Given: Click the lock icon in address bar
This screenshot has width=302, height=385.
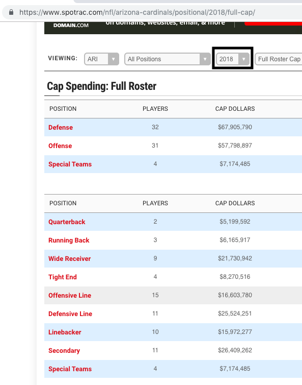Looking at the screenshot, I should 11,12.
